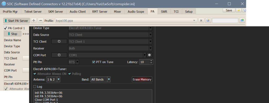269x103 pixels.
Task: Click the 'Band:' label
Action: point(86,80)
